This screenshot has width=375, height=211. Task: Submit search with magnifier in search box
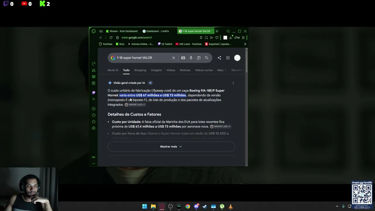click(x=207, y=58)
